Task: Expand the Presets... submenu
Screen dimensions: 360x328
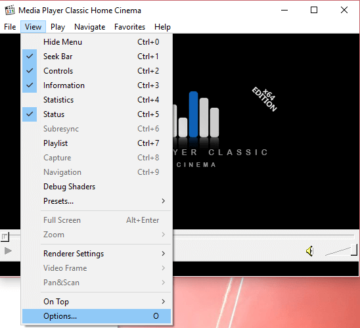Action: (x=97, y=201)
